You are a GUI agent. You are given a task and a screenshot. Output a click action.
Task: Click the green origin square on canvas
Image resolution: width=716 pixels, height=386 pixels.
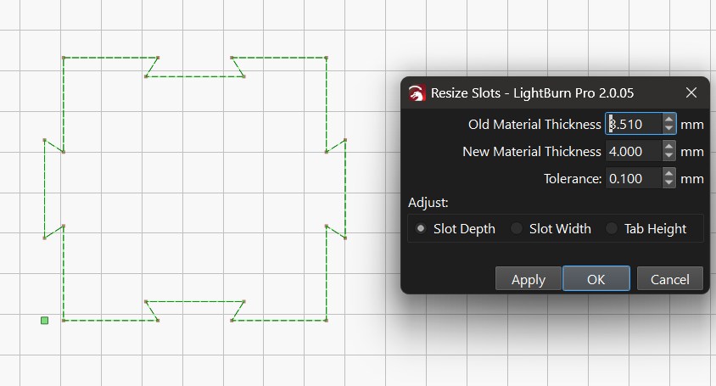pos(44,320)
